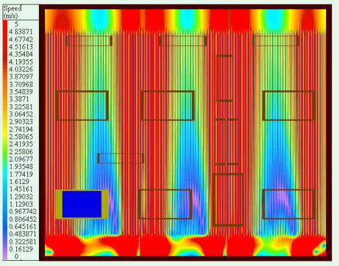Click the bottom-center outlined rectangle
Screen dimensions: 339x266
click(165, 204)
